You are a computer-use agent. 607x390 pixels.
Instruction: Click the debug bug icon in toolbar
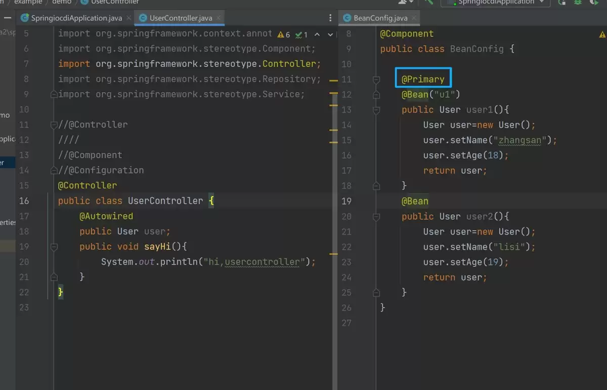[578, 2]
